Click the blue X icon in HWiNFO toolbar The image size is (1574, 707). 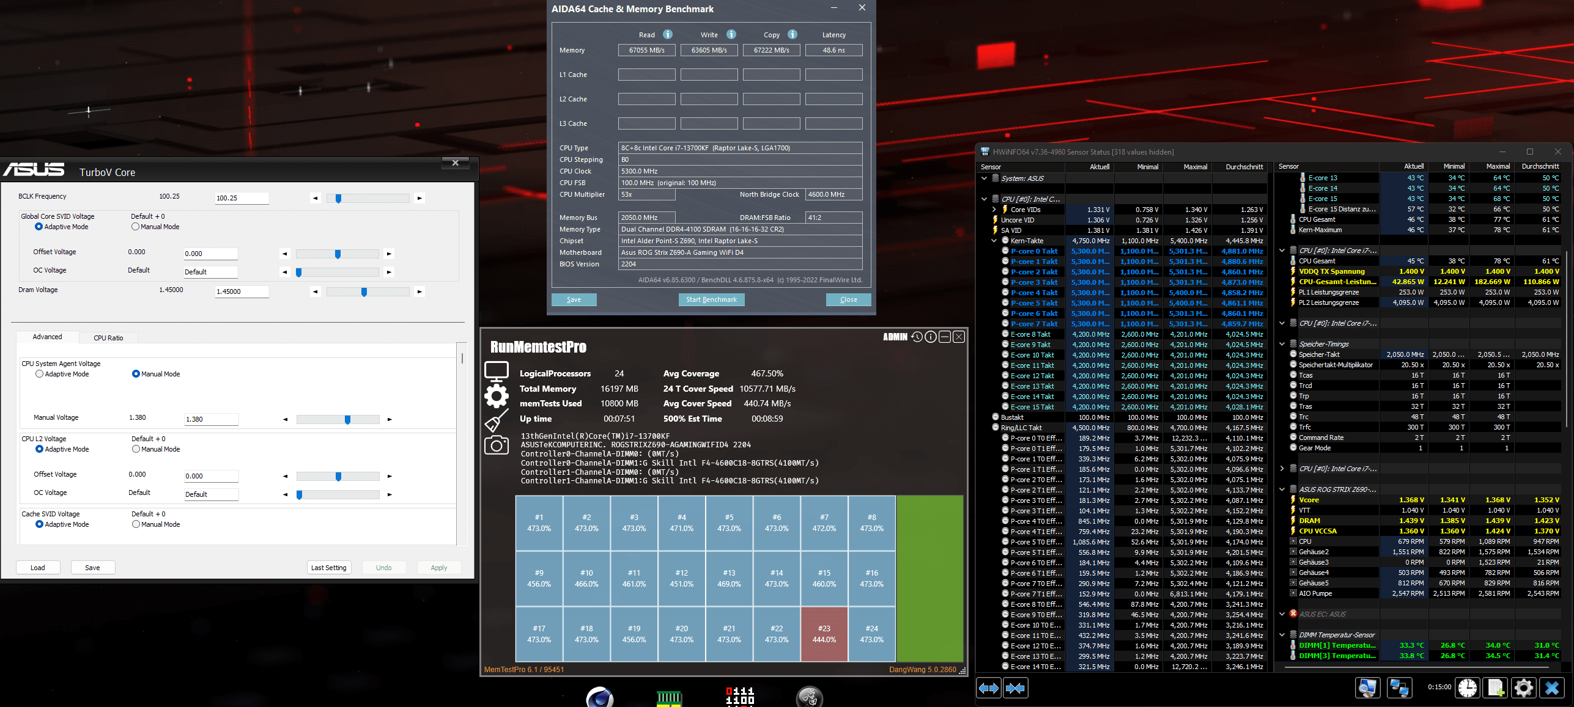1552,687
